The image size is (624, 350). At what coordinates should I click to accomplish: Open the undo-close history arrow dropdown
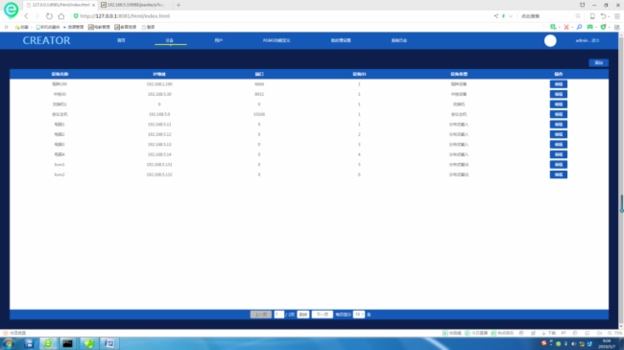tap(610, 16)
